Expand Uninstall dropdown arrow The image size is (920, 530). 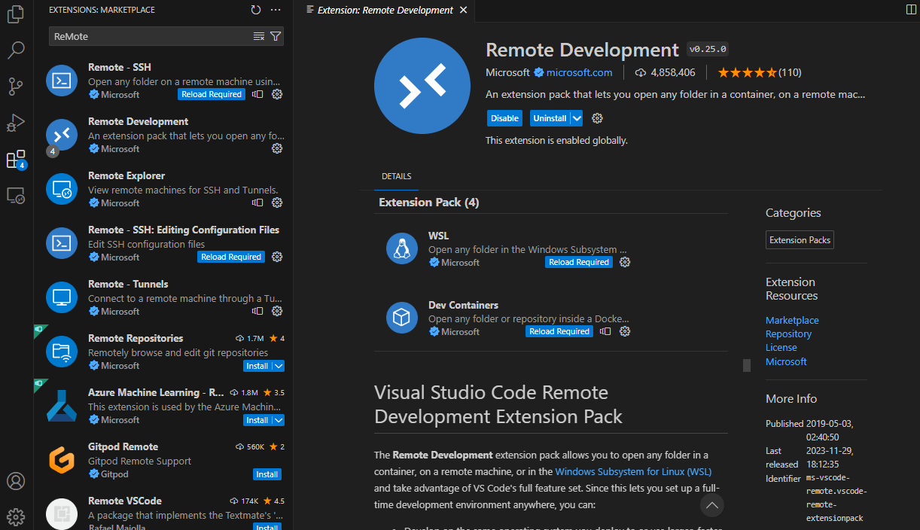(577, 118)
